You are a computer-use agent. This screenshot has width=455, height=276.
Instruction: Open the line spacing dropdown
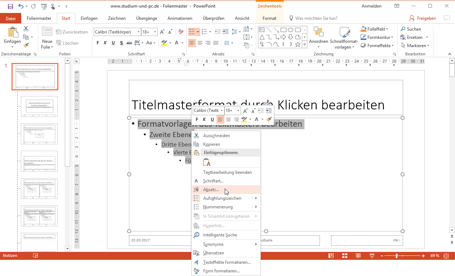236,32
